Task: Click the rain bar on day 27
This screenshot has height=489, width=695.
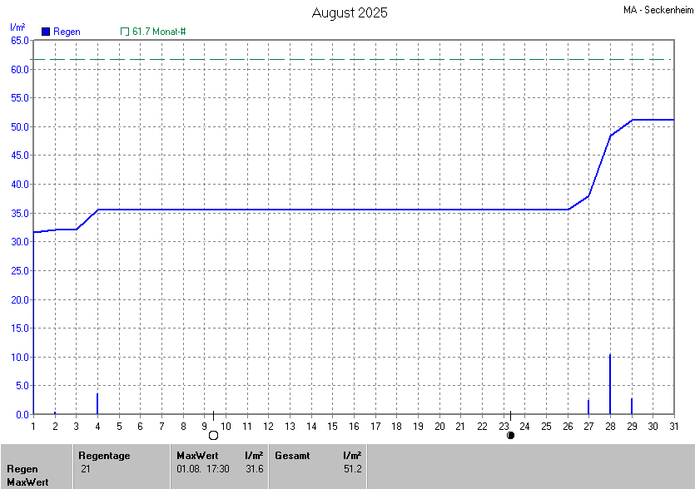Action: coord(588,407)
